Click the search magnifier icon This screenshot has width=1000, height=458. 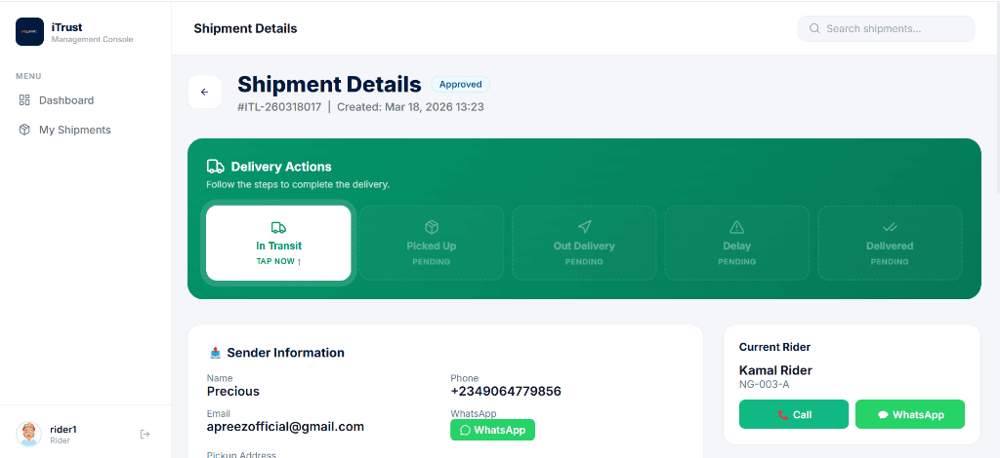pos(814,28)
